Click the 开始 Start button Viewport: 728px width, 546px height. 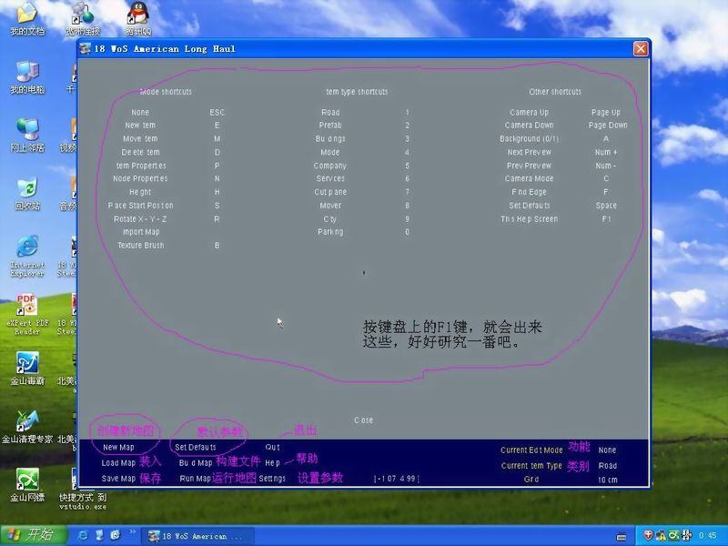(x=30, y=535)
